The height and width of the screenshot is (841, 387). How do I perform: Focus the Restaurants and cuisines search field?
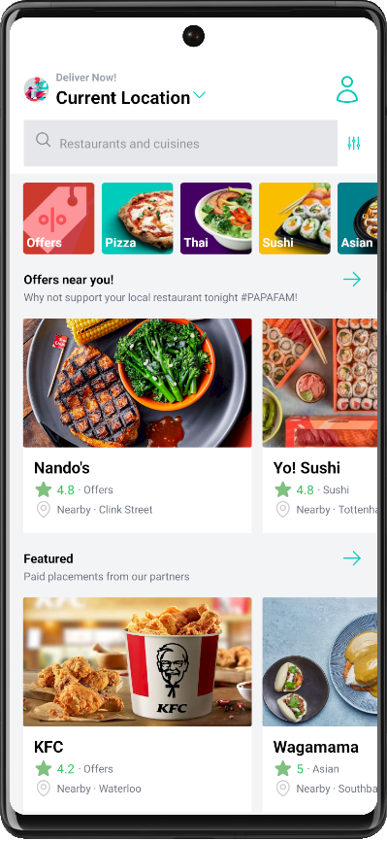(180, 143)
